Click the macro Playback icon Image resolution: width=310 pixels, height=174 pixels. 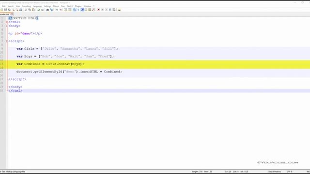(x=106, y=10)
